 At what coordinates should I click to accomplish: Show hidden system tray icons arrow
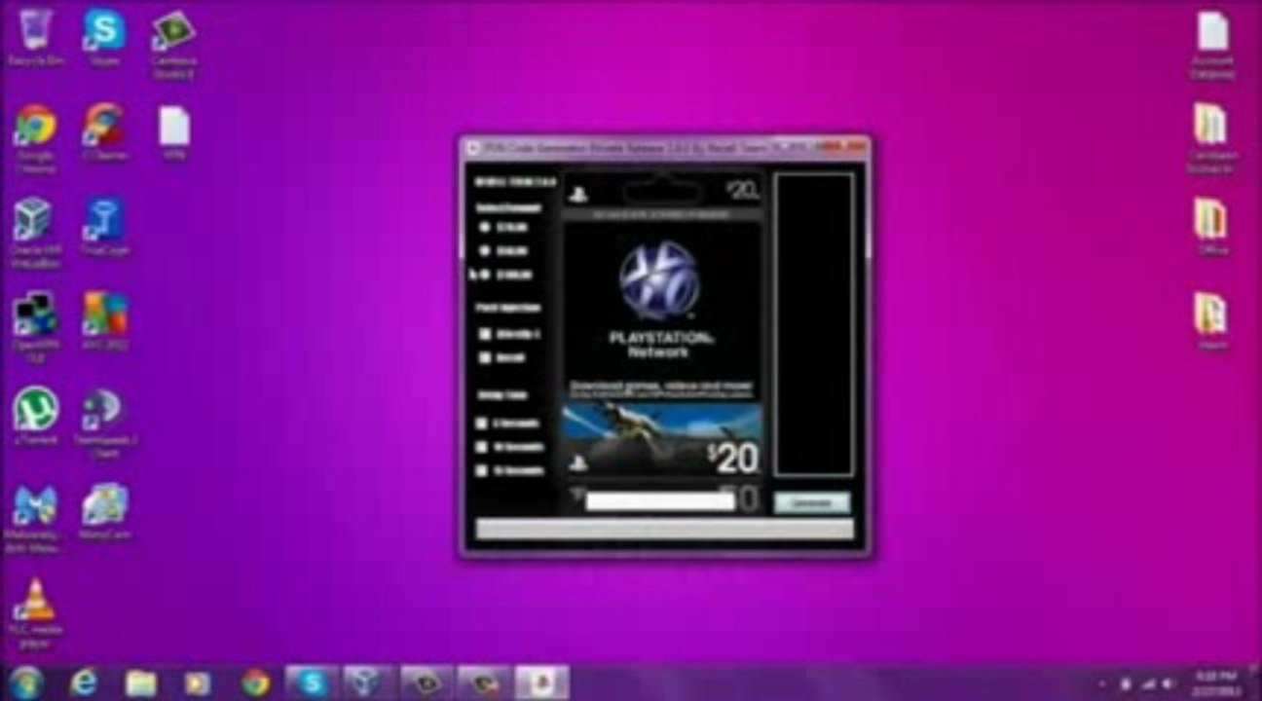(x=1102, y=683)
